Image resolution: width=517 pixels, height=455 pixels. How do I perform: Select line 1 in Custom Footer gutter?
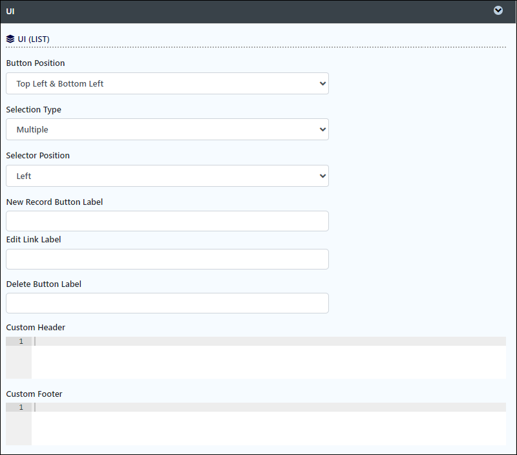tap(19, 407)
